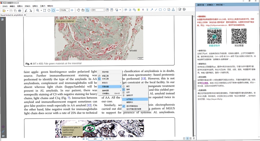This screenshot has width=260, height=141.
Task: Select the hand pan tool in toolbar
Action: click(x=79, y=10)
